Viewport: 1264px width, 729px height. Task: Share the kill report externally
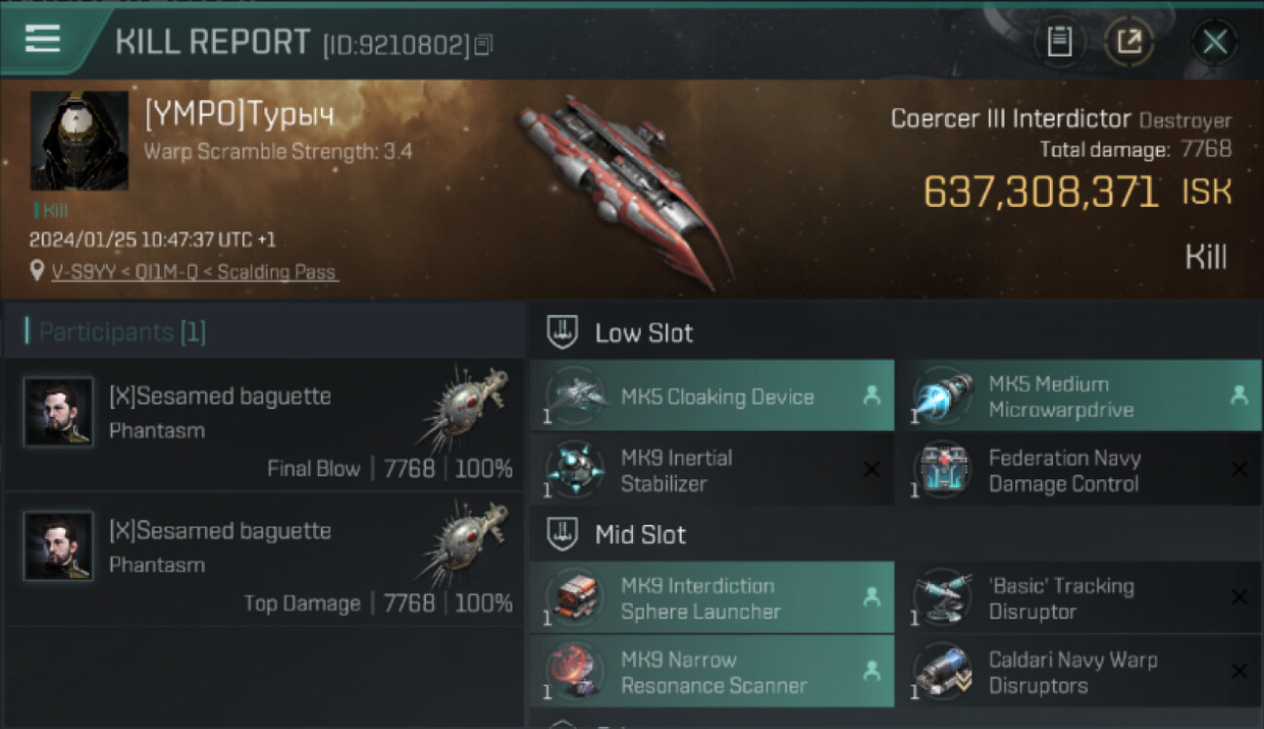click(1129, 42)
